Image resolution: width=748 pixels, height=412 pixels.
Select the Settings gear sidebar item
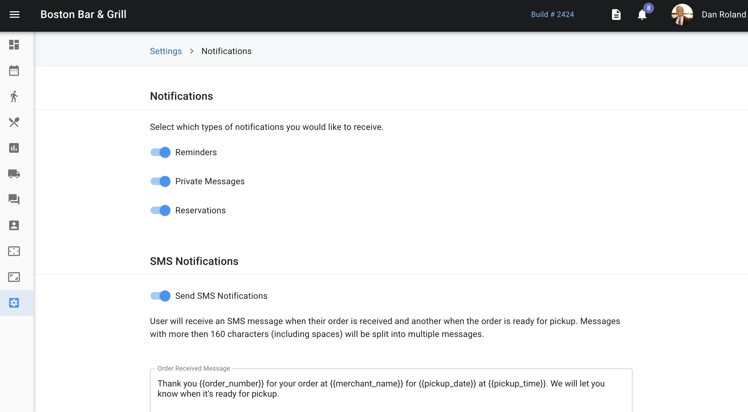(x=14, y=303)
